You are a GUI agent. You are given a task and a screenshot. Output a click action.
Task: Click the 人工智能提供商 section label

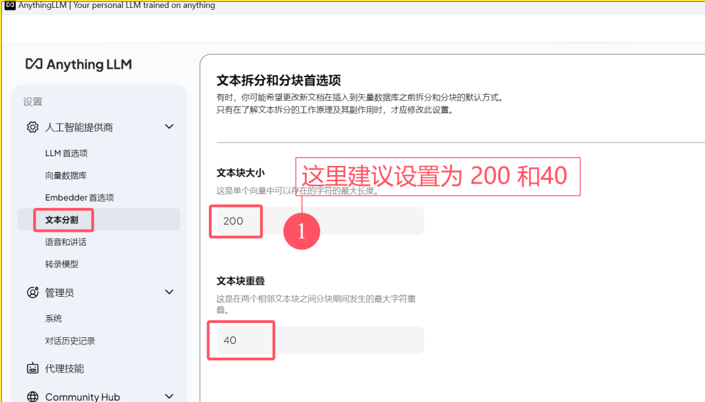point(79,127)
